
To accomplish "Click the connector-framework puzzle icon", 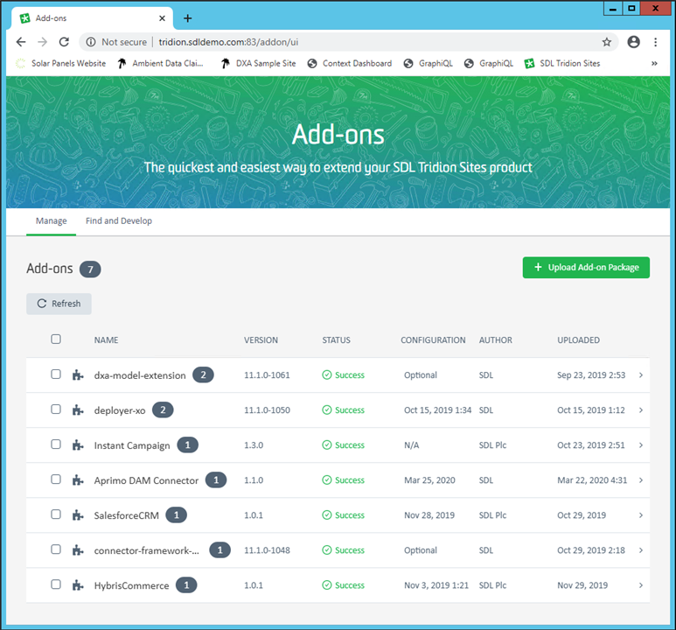I will coord(78,550).
